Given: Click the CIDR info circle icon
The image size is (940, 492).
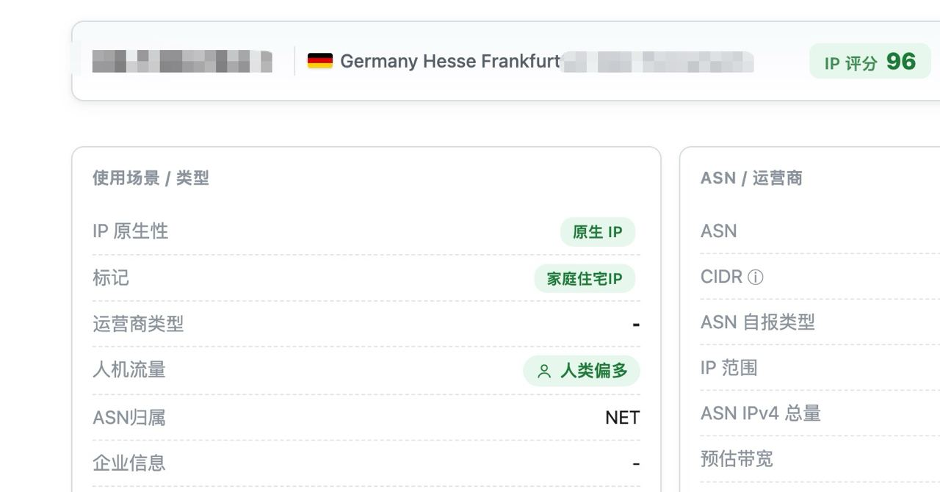Looking at the screenshot, I should (x=755, y=277).
